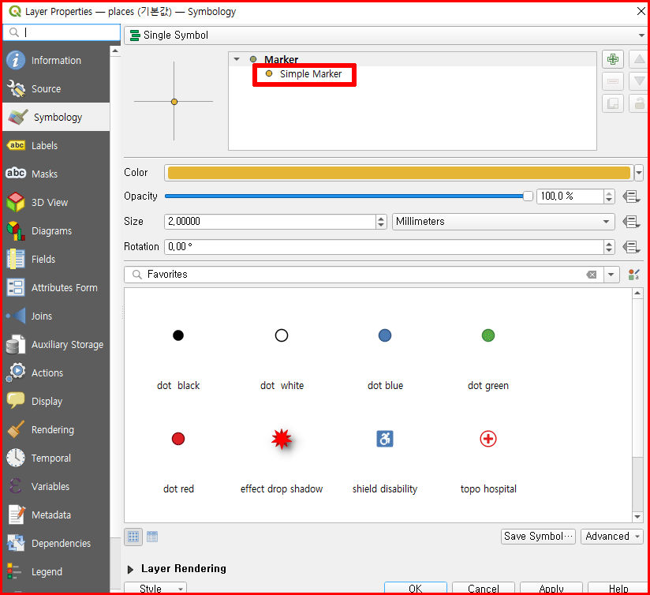Screen dimensions: 650x595
Task: Click the Variables epsilon icon
Action: pyautogui.click(x=16, y=486)
